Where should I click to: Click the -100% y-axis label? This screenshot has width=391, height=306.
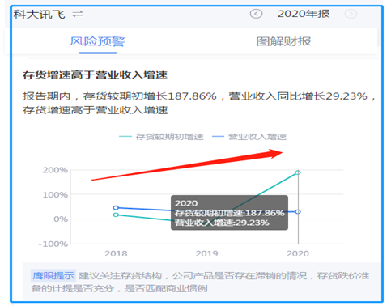[x=53, y=244]
